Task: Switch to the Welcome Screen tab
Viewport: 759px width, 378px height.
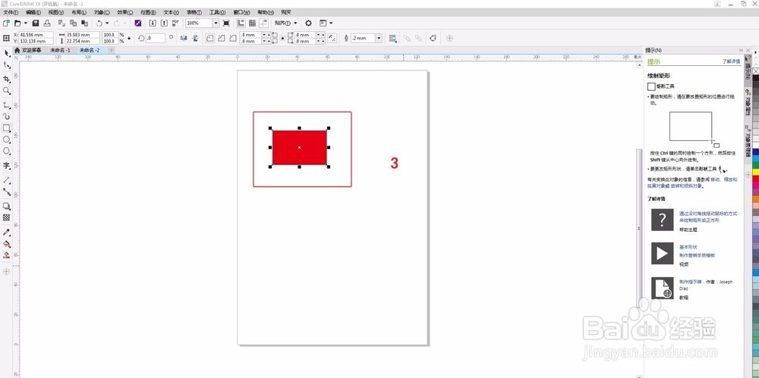Action: click(x=28, y=50)
